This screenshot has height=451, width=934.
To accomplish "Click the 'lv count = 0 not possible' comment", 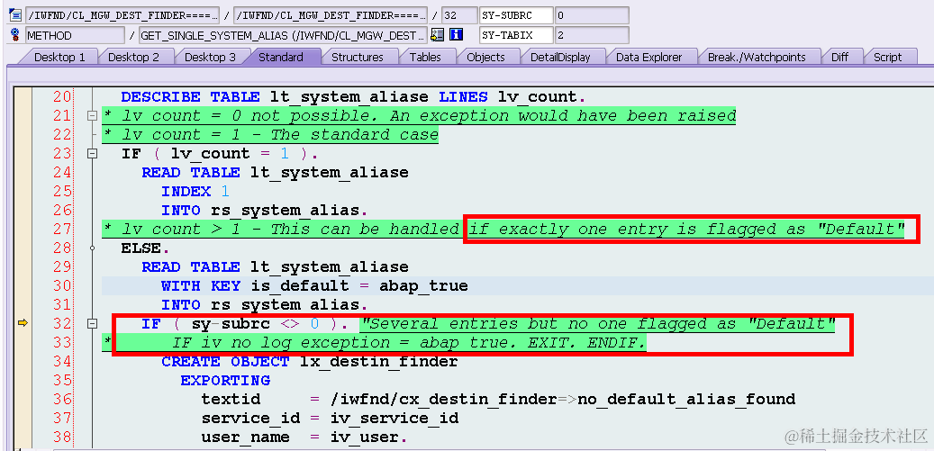I will point(420,115).
